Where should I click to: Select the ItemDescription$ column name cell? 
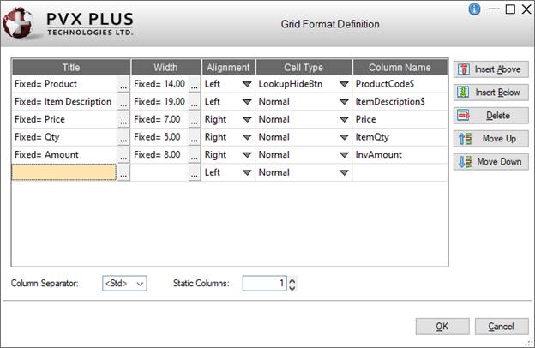coord(399,102)
